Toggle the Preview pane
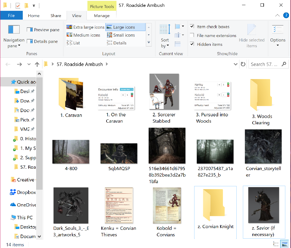The height and width of the screenshot is (248, 291). point(43,30)
